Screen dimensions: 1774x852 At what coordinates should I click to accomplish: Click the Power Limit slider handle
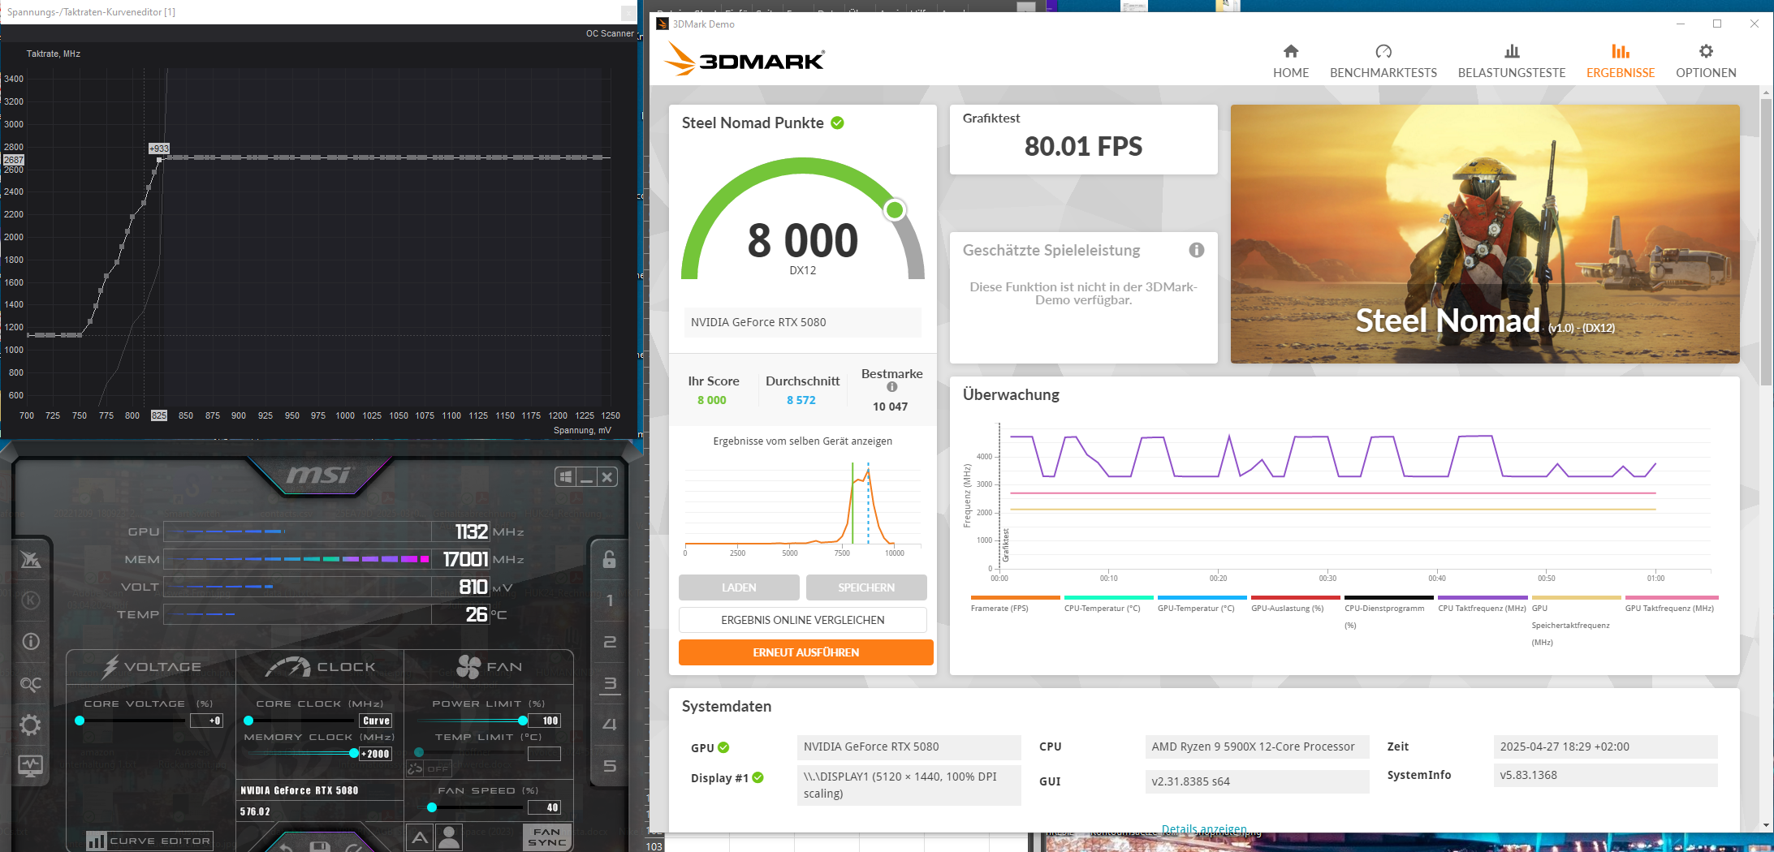tap(523, 721)
